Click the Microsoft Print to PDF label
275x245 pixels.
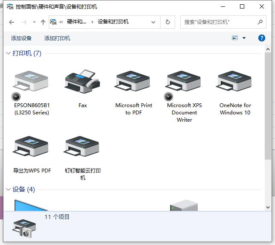134,109
